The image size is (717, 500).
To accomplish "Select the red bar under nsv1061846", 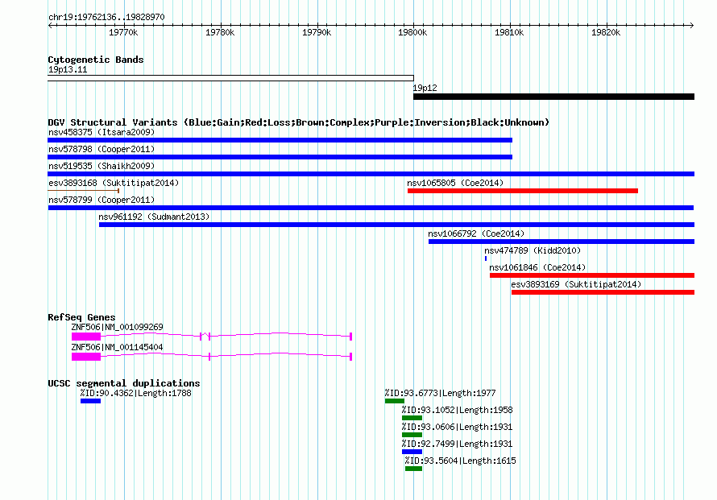I will coord(592,275).
